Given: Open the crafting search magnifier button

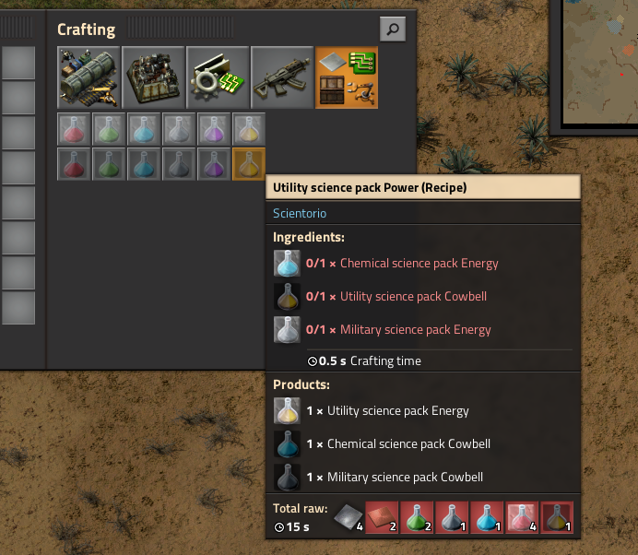Looking at the screenshot, I should click(393, 29).
